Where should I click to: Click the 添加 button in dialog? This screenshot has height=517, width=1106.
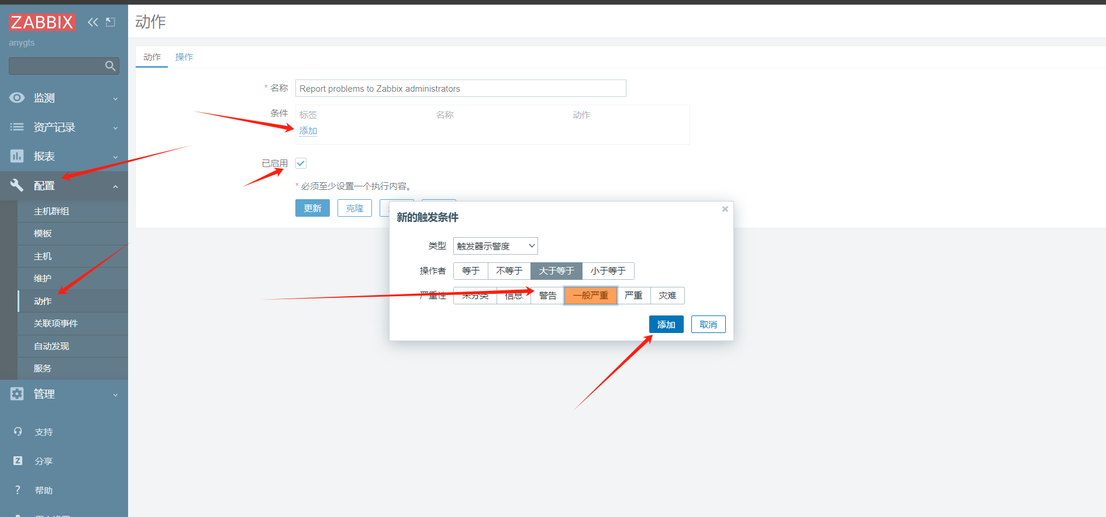[666, 325]
